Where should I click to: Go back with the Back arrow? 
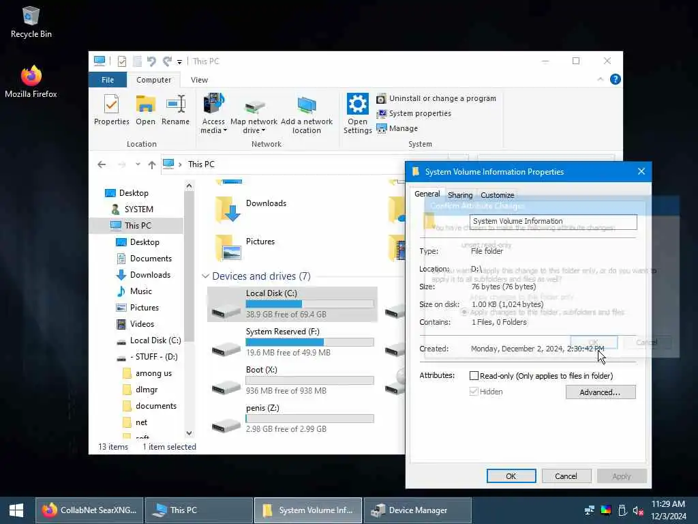[x=102, y=164]
